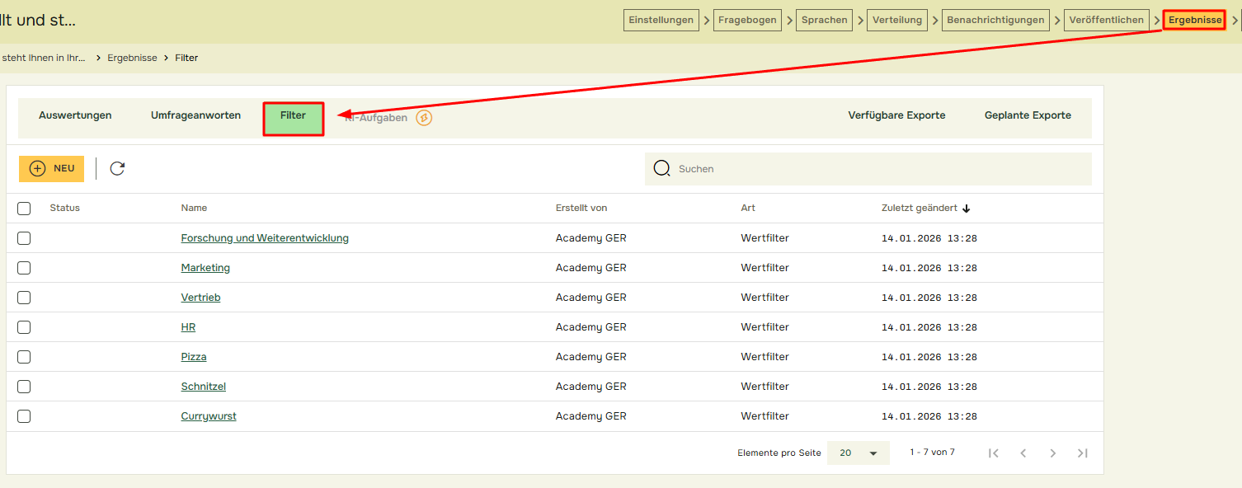Click the orange KI-Aufgaben badge icon
The height and width of the screenshot is (488, 1242).
pyautogui.click(x=424, y=118)
